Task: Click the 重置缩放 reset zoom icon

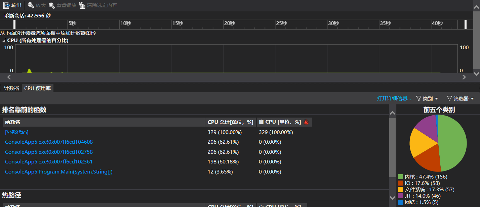Action: [52, 5]
